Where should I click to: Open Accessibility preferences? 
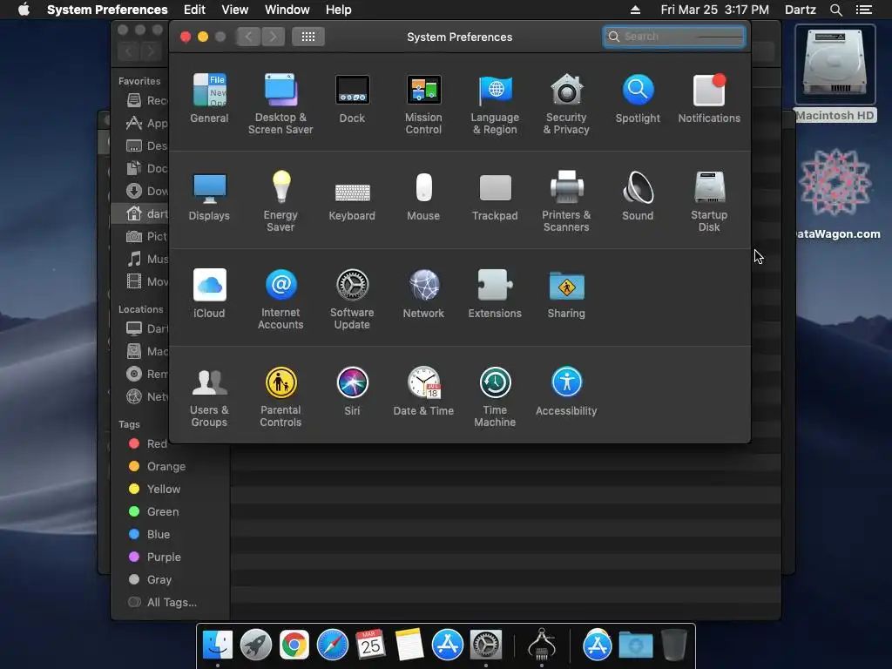click(x=566, y=391)
